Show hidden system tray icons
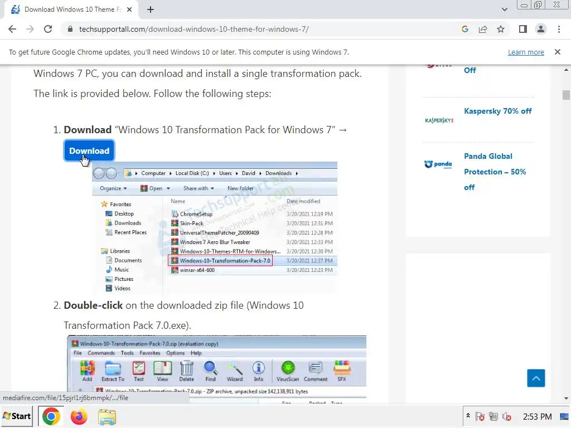 click(x=468, y=416)
